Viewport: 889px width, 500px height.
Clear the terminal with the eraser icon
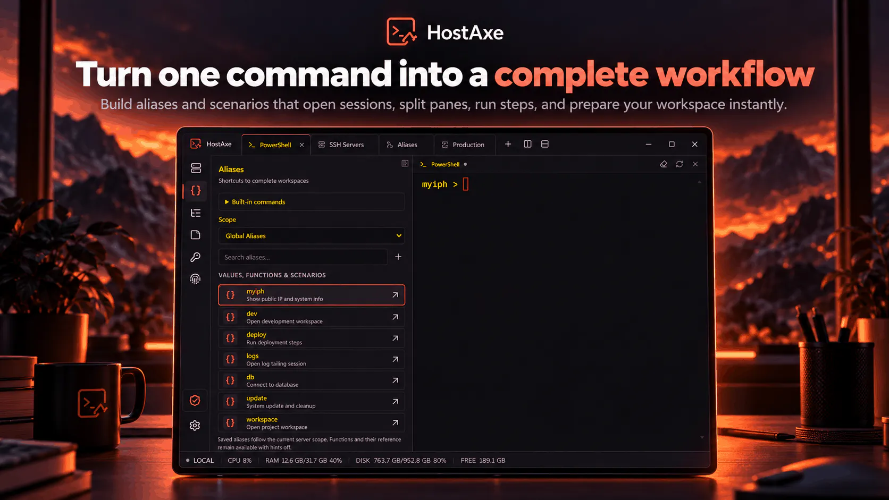click(664, 164)
